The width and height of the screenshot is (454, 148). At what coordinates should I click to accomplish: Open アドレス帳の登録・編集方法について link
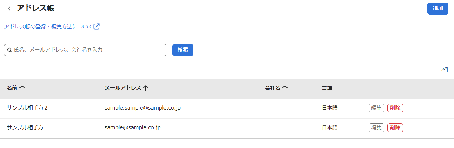point(49,27)
